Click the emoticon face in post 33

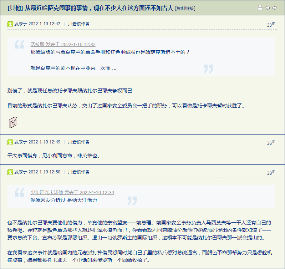[x=13, y=122]
